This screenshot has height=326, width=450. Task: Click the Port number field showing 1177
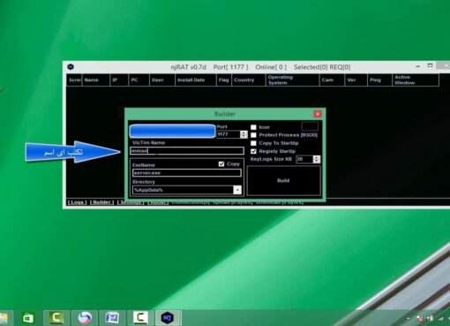[229, 134]
